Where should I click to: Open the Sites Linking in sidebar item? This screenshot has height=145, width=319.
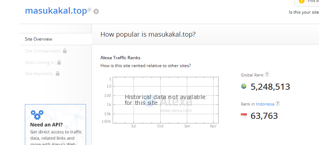[40, 62]
